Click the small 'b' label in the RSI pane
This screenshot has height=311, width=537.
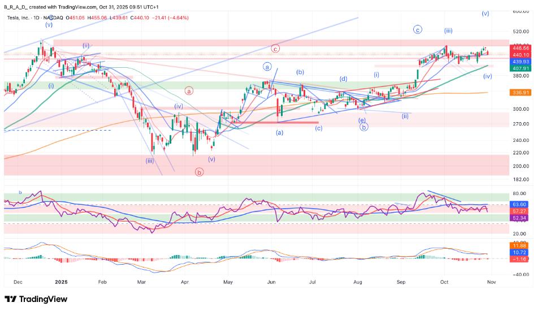20,192
